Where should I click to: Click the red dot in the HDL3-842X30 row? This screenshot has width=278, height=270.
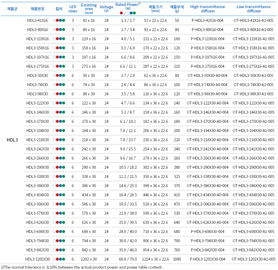click(x=57, y=250)
